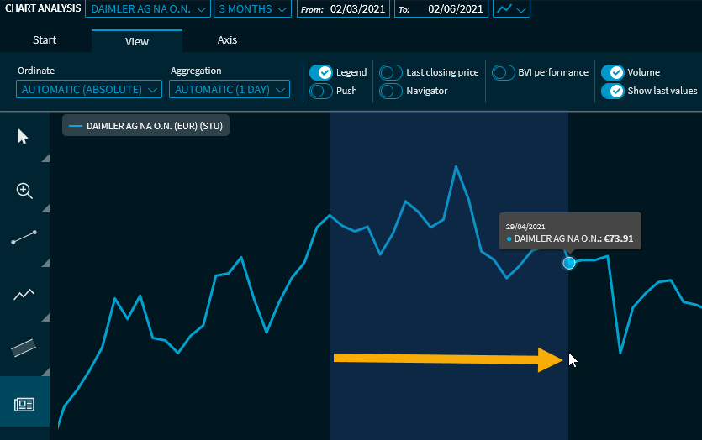The image size is (702, 440).
Task: Enable BVI performance toggle
Action: pos(504,72)
